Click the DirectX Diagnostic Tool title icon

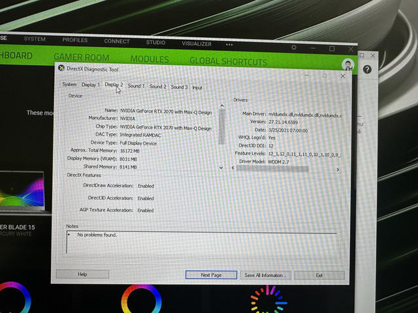pos(61,68)
